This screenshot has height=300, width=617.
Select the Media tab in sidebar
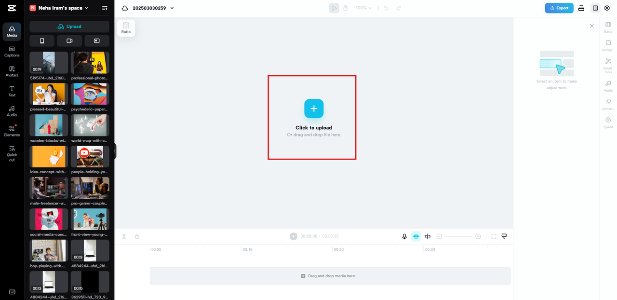tap(12, 31)
